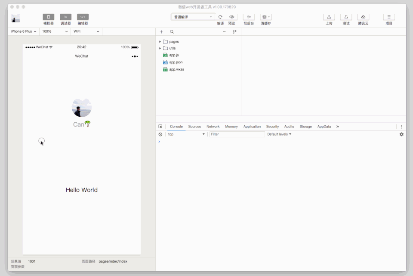The height and width of the screenshot is (276, 413).
Task: Switch to the AppData tab
Action: tap(324, 127)
